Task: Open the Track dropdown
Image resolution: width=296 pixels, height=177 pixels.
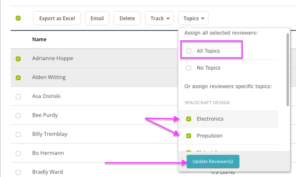Action: tap(159, 18)
